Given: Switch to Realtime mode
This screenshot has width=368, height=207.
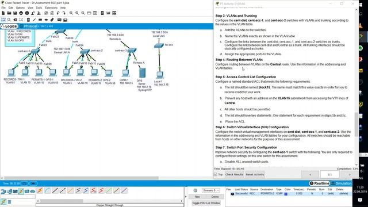Looking at the screenshot, I should (320, 183).
